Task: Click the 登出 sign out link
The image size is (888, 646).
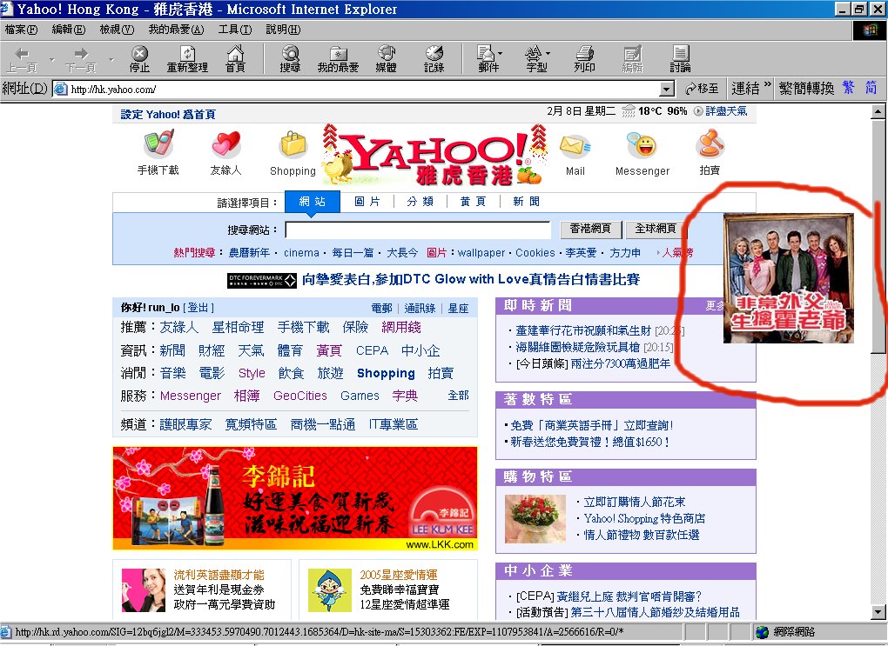Action: 198,308
